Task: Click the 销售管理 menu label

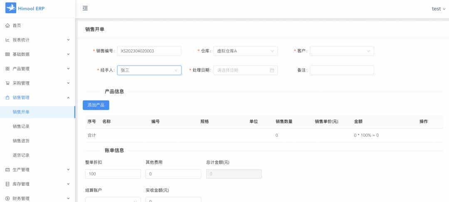Action: (x=21, y=98)
